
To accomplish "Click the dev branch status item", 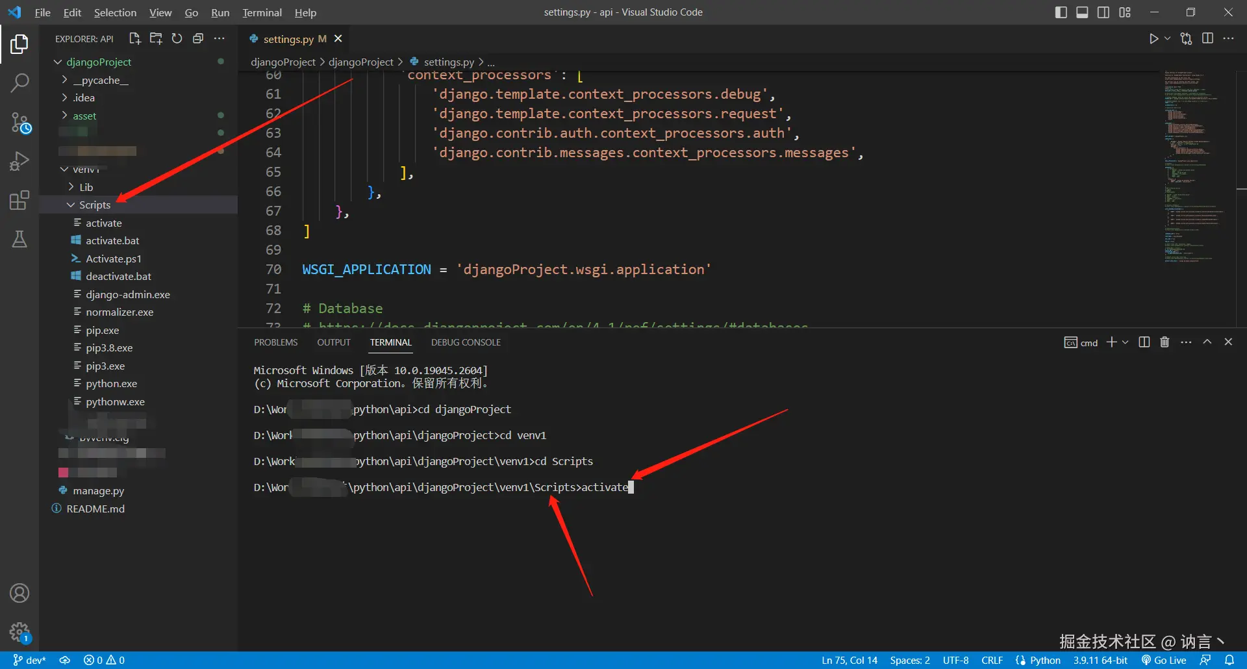I will click(x=29, y=660).
